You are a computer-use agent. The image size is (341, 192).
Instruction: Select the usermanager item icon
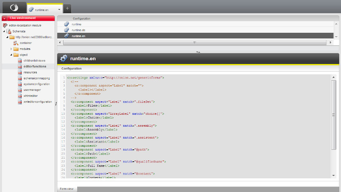click(20, 90)
